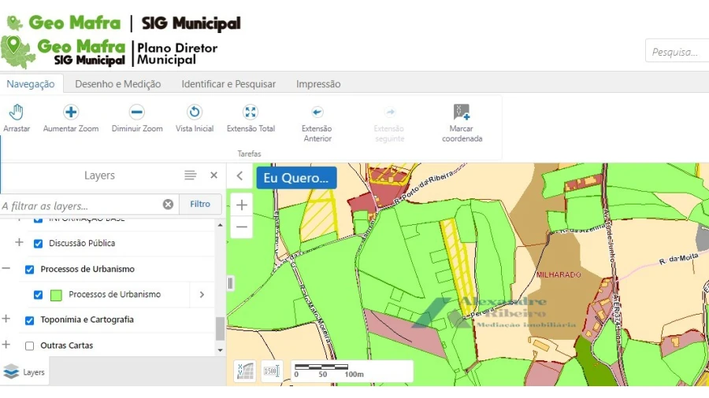Image resolution: width=709 pixels, height=398 pixels.
Task: Click Outras Cartas layer name
Action: coord(66,345)
